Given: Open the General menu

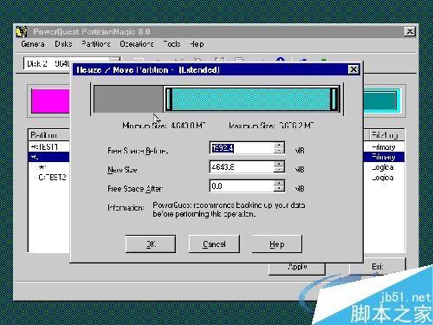Looking at the screenshot, I should tap(33, 44).
